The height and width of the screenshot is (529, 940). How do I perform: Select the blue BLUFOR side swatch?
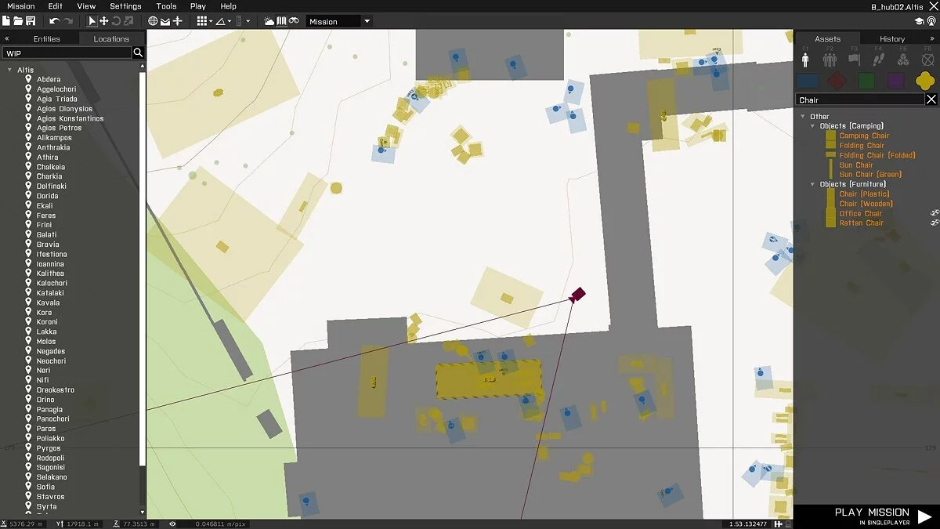(x=808, y=81)
